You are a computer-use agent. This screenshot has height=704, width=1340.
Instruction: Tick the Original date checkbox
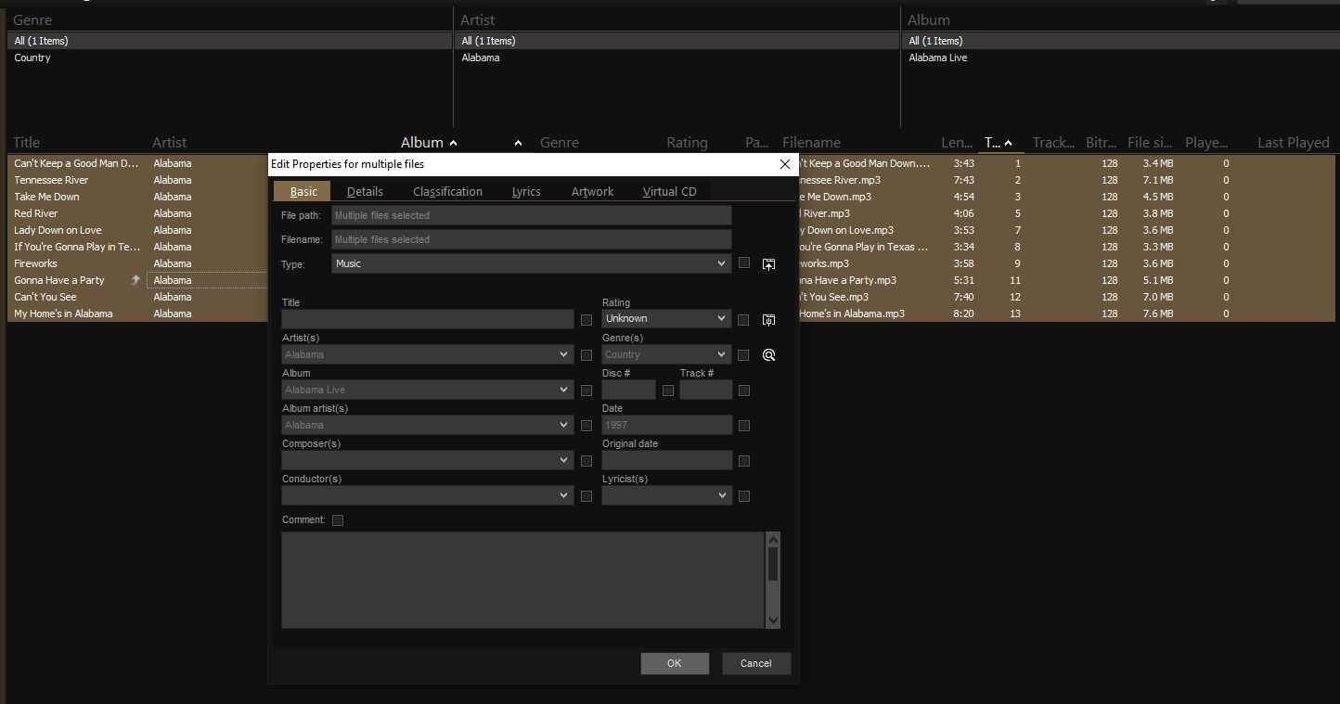744,461
